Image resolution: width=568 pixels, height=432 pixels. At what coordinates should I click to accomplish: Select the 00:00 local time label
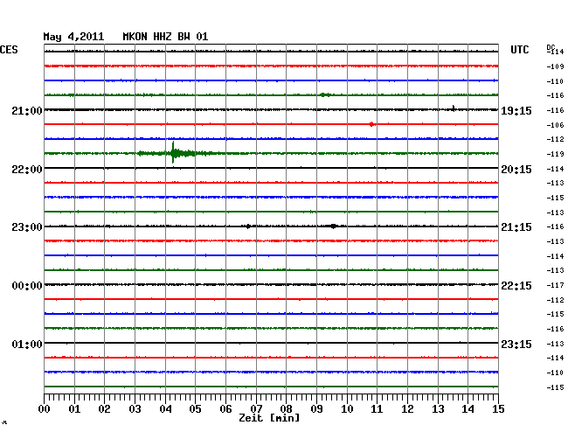(x=27, y=286)
